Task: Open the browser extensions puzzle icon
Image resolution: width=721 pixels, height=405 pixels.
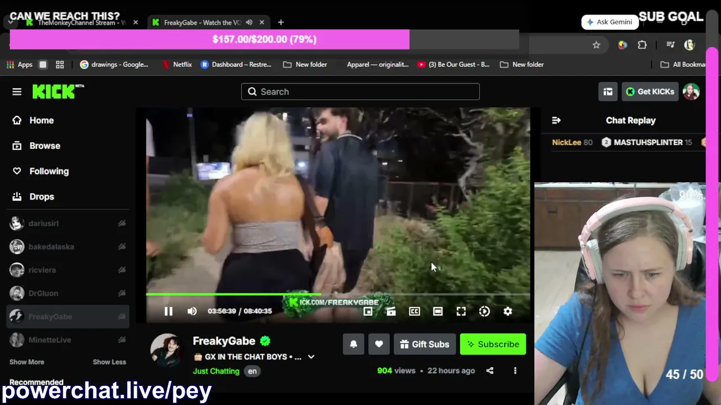Action: pos(642,45)
